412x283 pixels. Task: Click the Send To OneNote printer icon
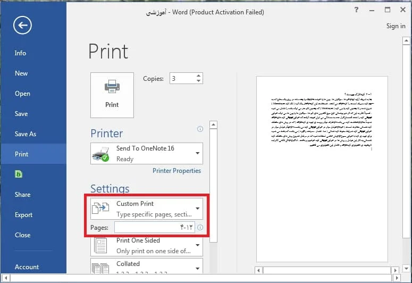point(100,154)
